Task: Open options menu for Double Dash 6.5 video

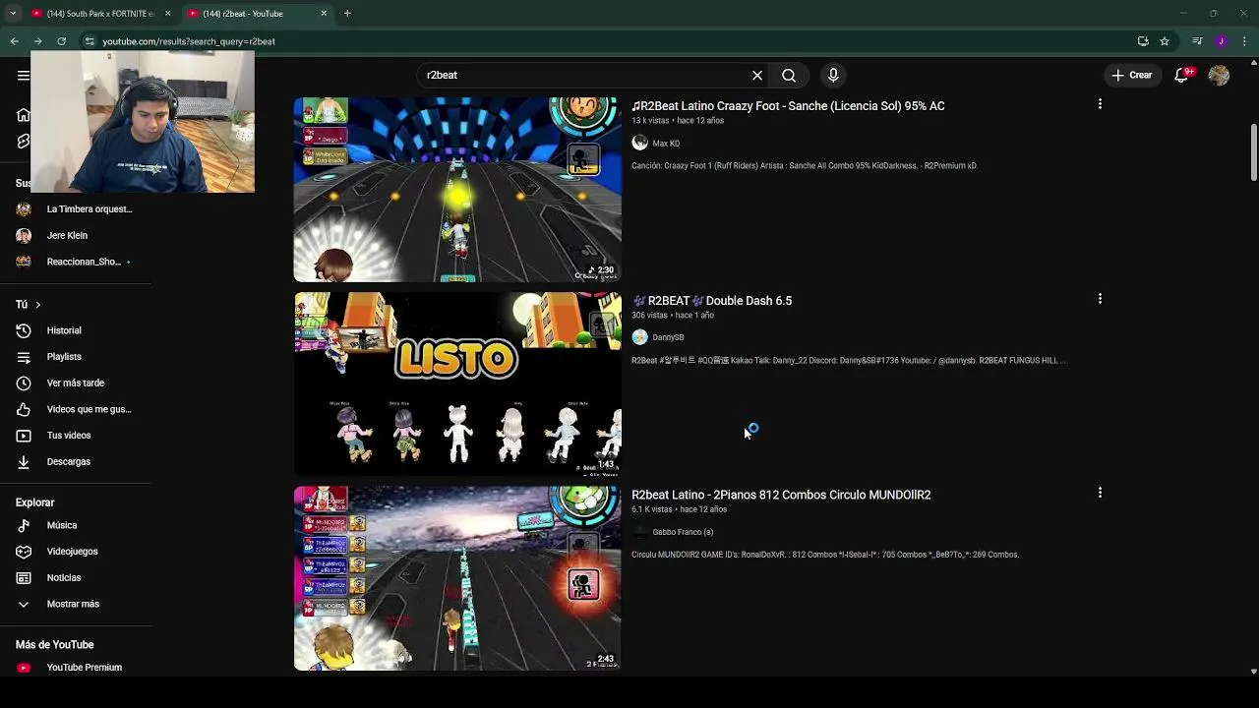Action: click(x=1100, y=298)
